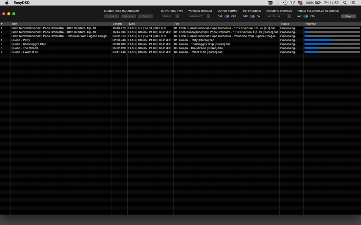Click the Wi-Fi status icon
Viewport: 361px width, 225px height.
[292, 3]
